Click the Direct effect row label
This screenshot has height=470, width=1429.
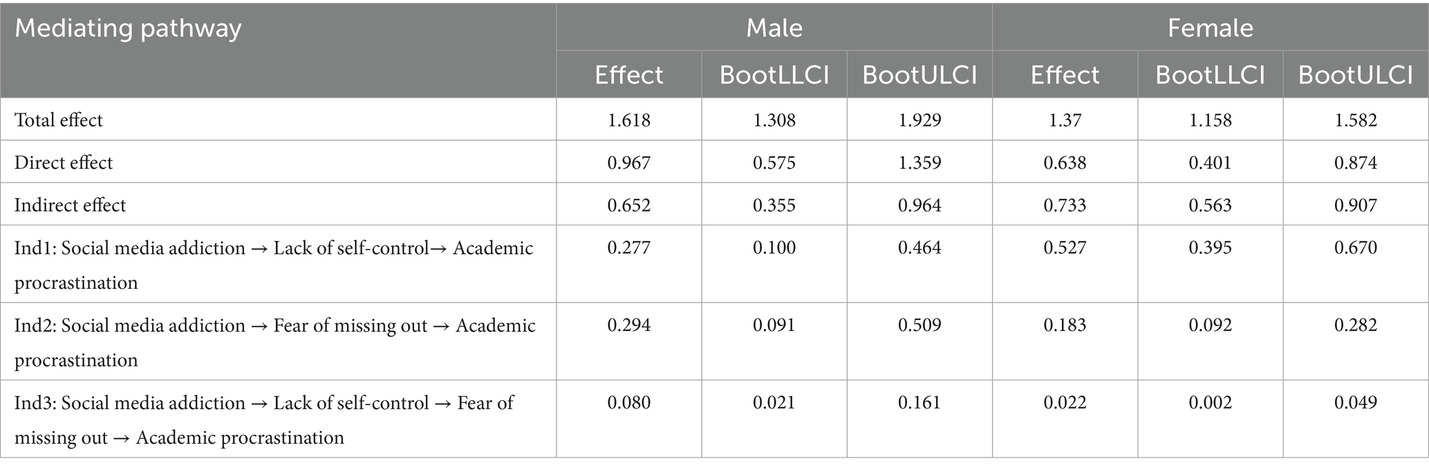[x=64, y=163]
